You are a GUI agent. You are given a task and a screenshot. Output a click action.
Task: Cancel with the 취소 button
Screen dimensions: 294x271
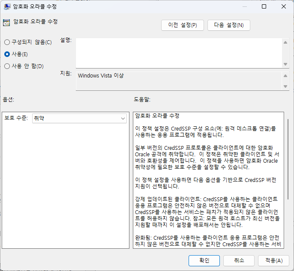[239, 261]
